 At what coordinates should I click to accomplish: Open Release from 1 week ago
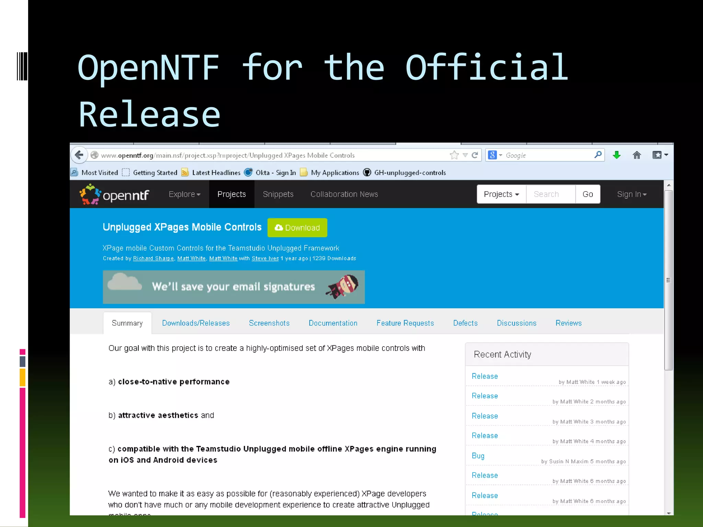[485, 376]
